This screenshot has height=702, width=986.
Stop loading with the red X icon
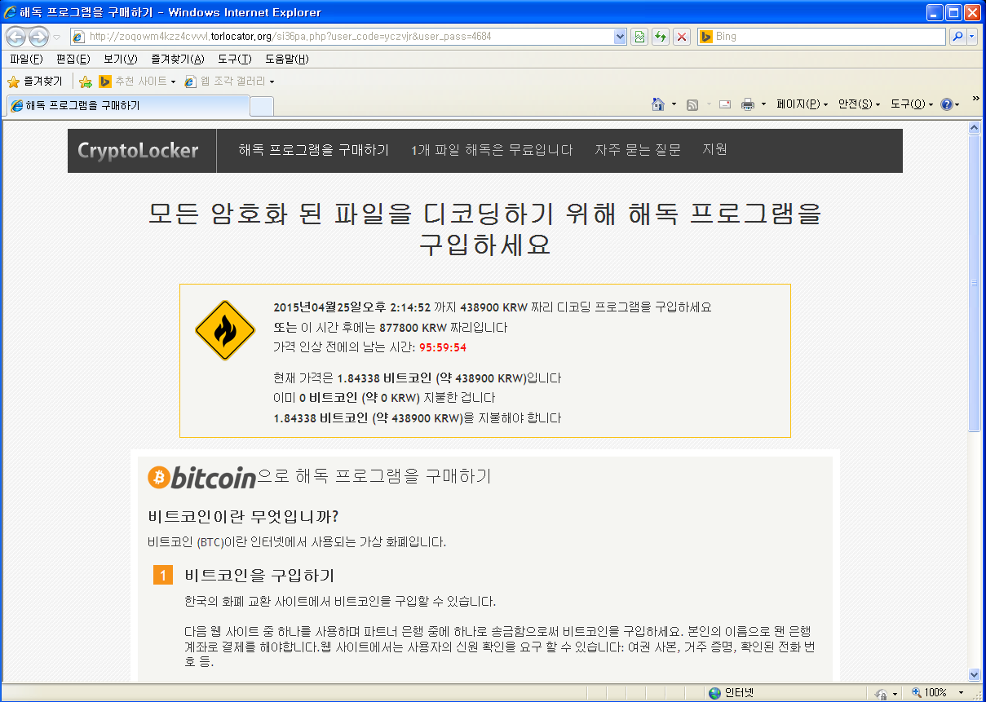click(682, 37)
